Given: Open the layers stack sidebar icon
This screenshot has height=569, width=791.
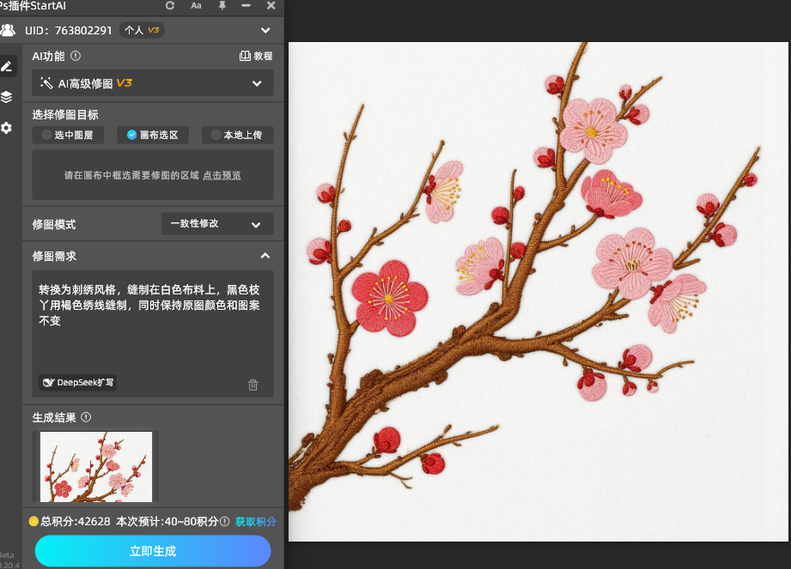Looking at the screenshot, I should (7, 97).
